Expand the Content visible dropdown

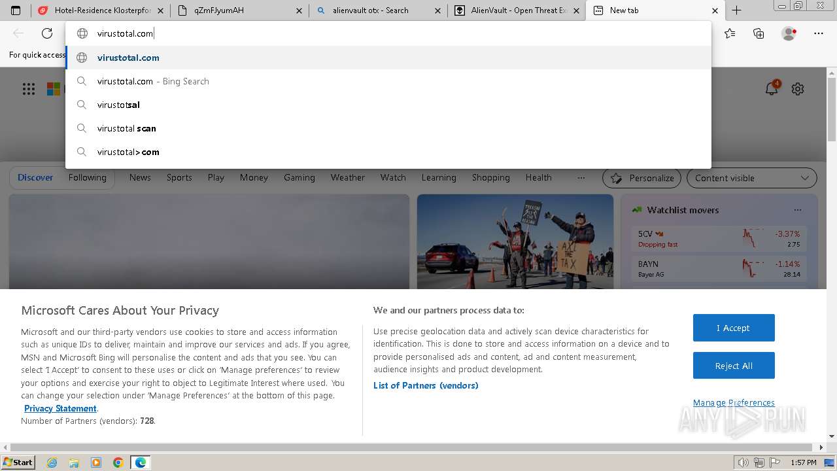tap(751, 178)
